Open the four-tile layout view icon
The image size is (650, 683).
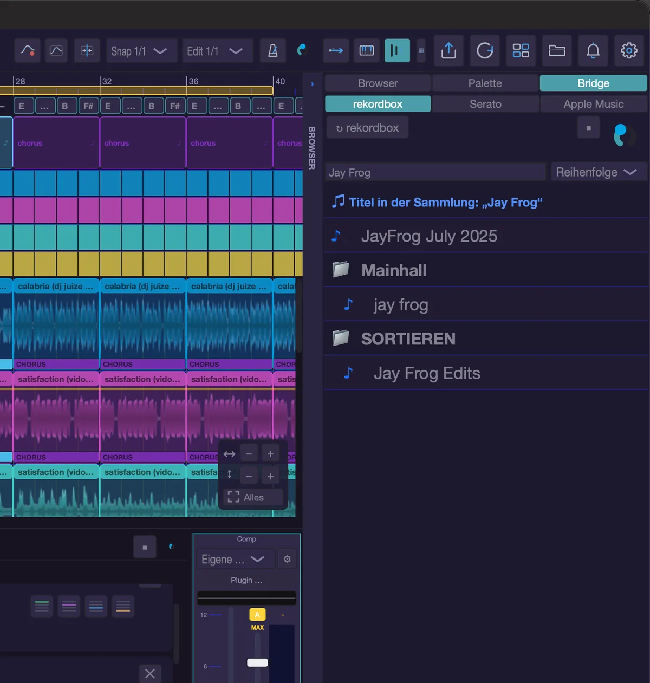[521, 51]
